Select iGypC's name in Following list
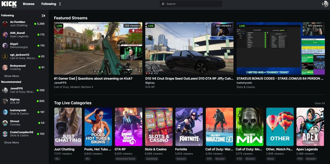This screenshot has width=330, height=164. (14, 44)
